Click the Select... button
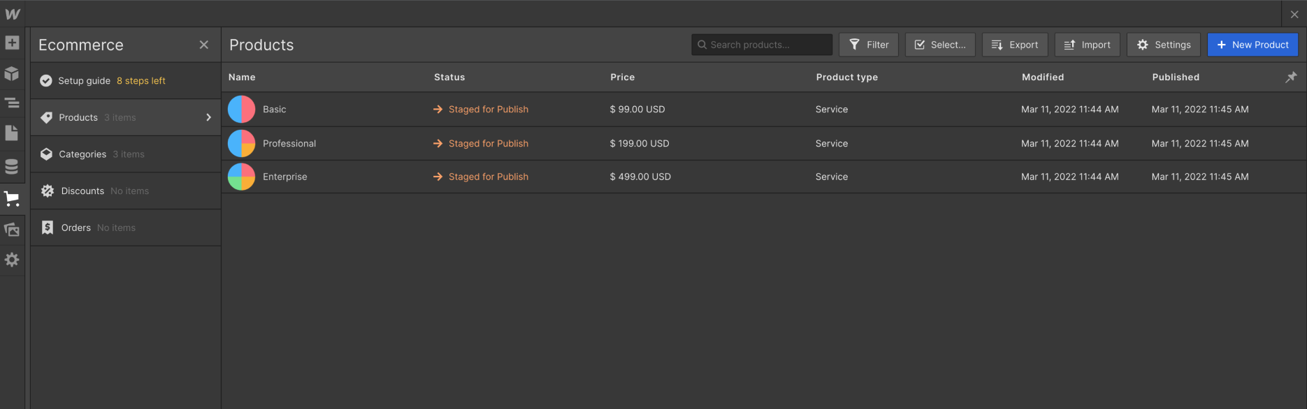Viewport: 1307px width, 409px height. click(940, 45)
